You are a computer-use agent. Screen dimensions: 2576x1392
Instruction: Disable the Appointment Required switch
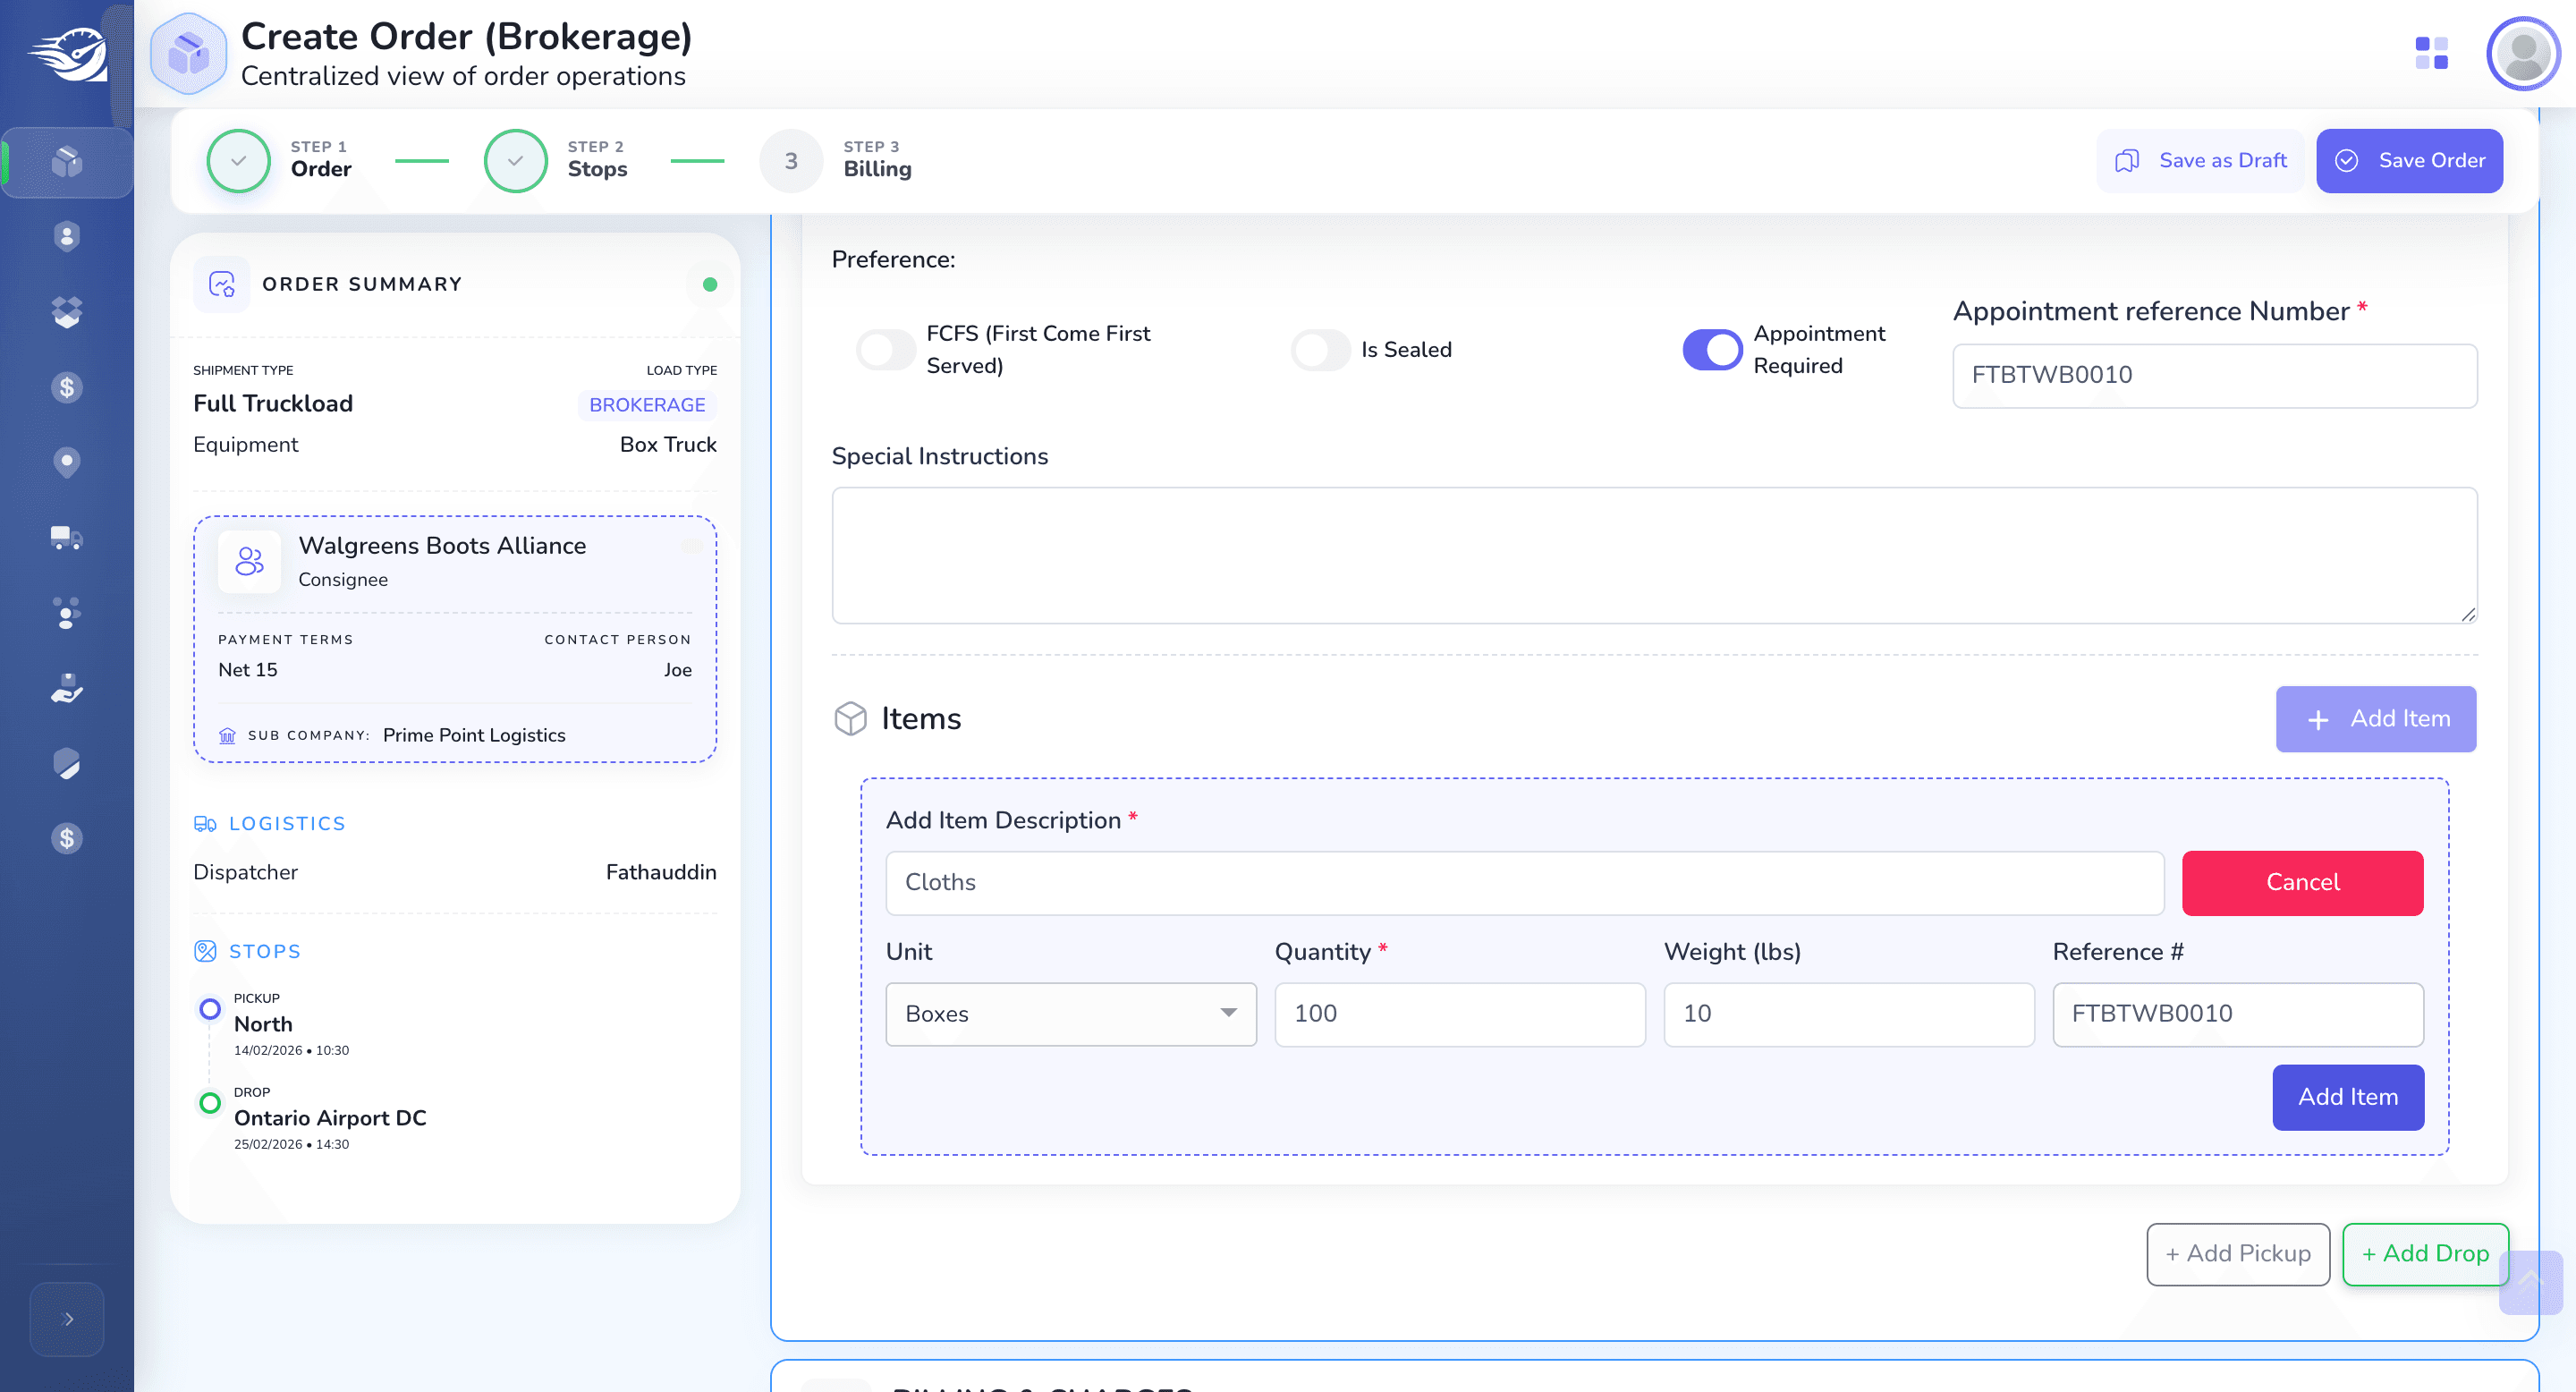click(x=1712, y=350)
